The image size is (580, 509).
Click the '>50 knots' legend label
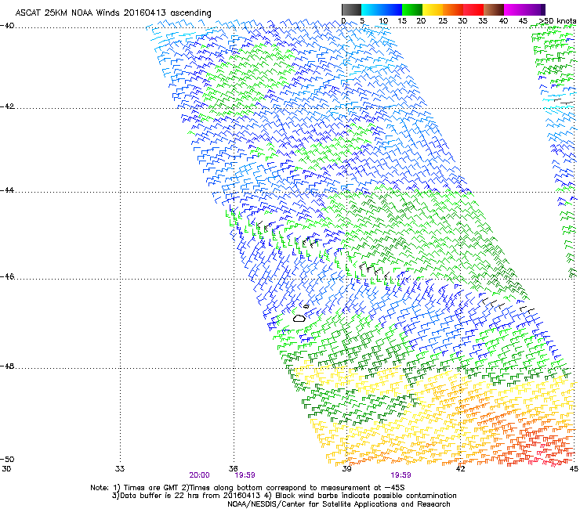pyautogui.click(x=557, y=20)
